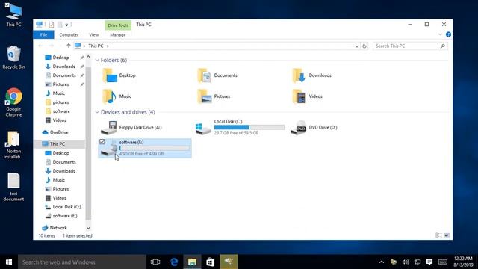
Task: Open the Store app in taskbar
Action: 211,262
